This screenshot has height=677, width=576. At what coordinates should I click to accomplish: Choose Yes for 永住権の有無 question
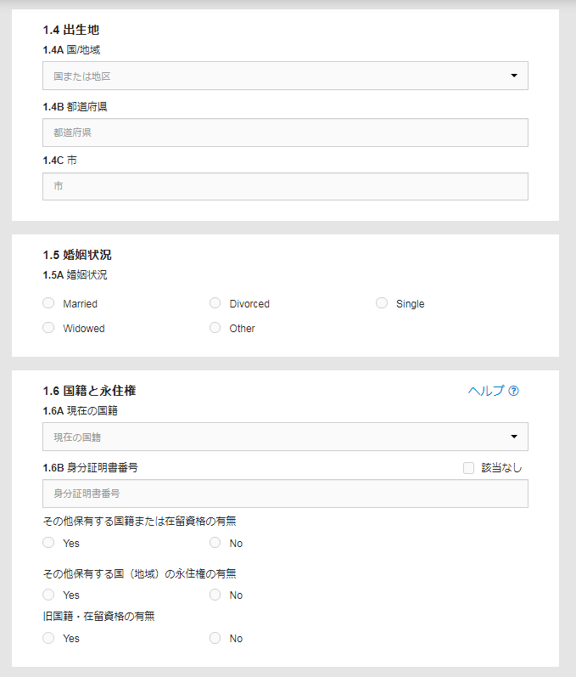coord(49,595)
